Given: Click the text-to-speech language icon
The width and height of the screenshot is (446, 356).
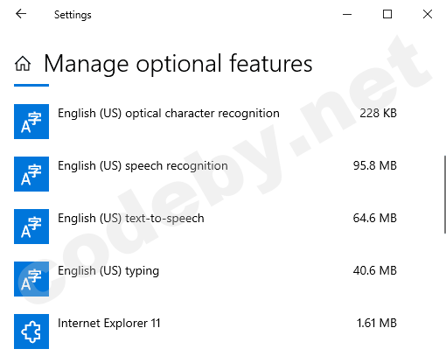Looking at the screenshot, I should point(31,227).
